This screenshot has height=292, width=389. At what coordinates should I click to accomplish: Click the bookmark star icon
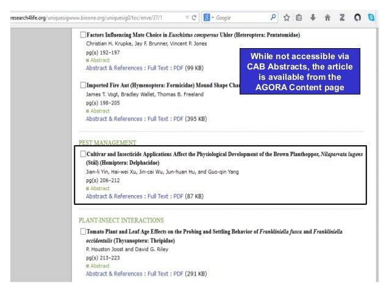pyautogui.click(x=287, y=17)
